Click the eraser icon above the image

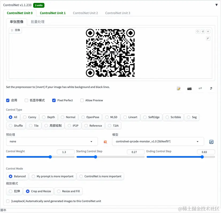click(x=203, y=31)
